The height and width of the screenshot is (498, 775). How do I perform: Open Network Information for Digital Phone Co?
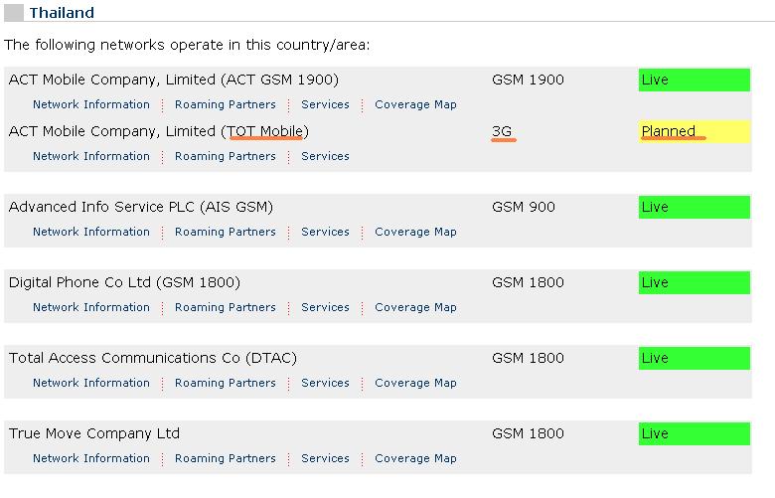90,307
